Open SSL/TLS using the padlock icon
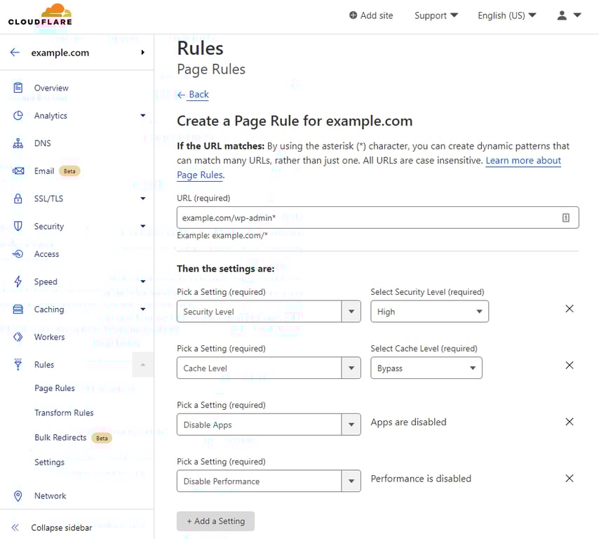599x539 pixels. [19, 199]
